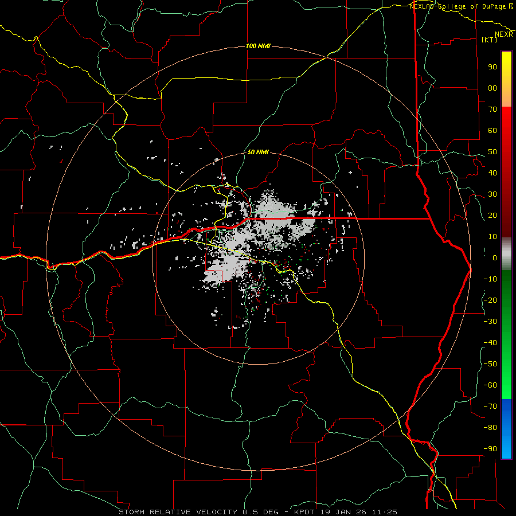
Task: Click the -60 value on velocity scale
Action: [x=490, y=385]
